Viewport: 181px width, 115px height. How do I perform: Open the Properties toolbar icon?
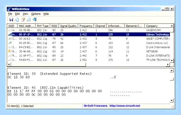tap(23, 20)
